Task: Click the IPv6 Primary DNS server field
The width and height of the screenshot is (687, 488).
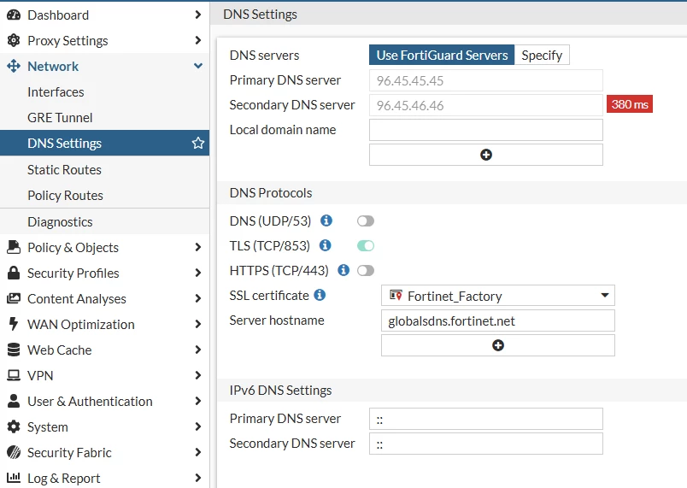Action: click(486, 419)
